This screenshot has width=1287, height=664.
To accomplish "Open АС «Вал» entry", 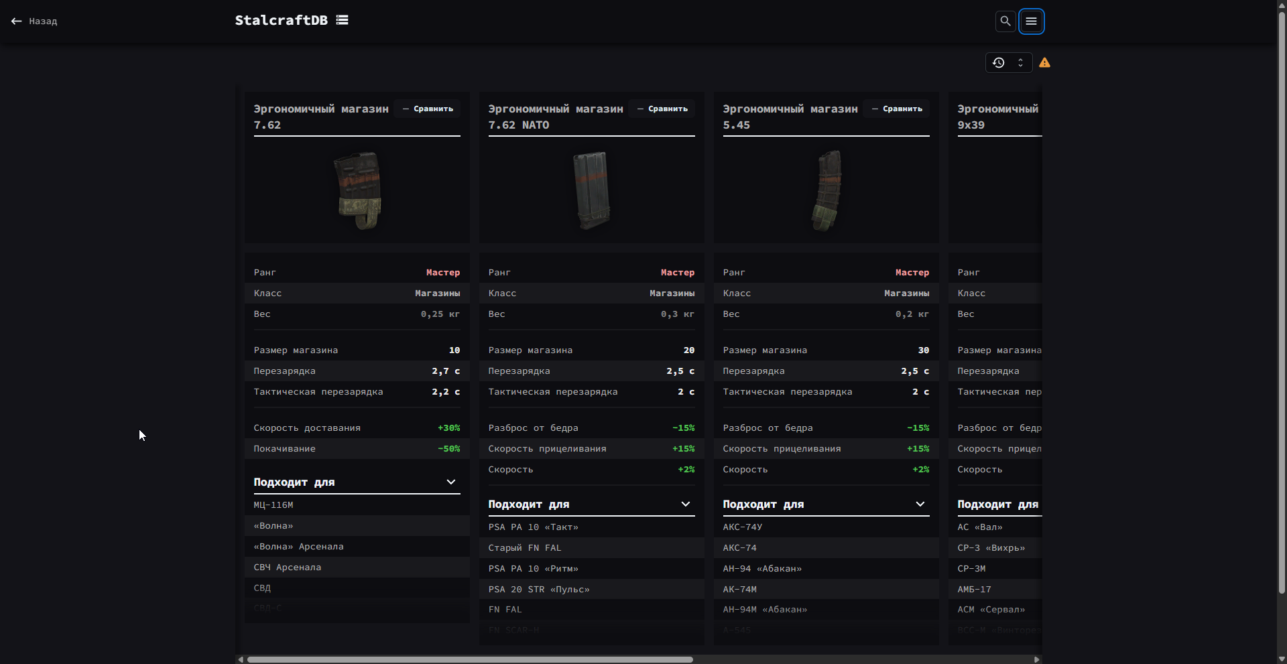I will [980, 527].
